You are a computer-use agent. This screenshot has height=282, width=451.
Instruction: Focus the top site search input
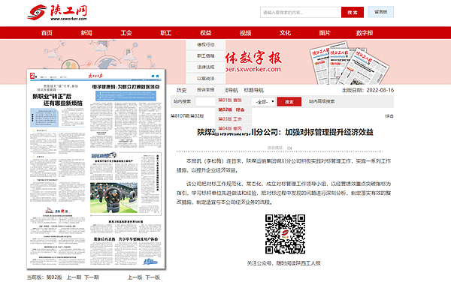(300, 12)
